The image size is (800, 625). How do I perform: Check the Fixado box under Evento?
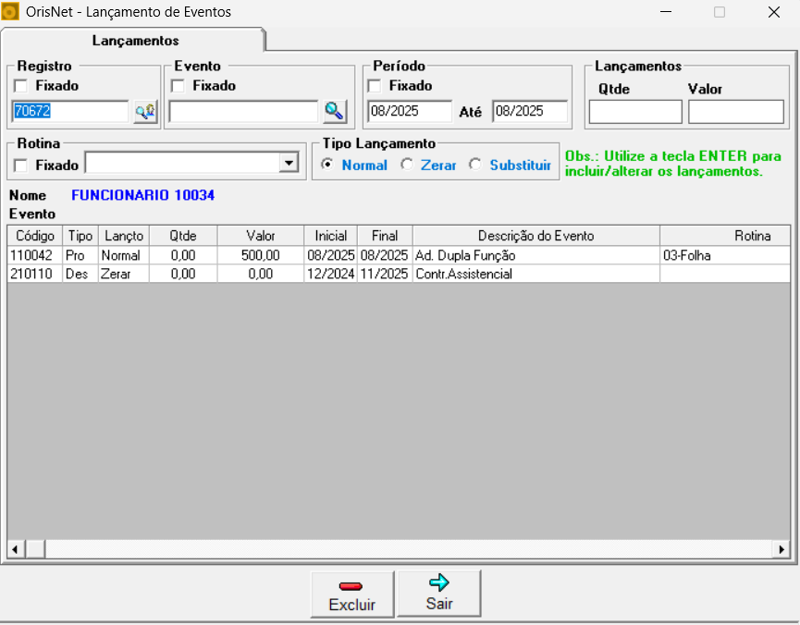178,86
